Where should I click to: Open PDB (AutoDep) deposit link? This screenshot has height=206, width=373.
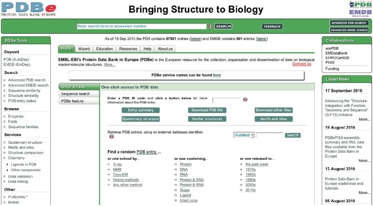pos(16,60)
